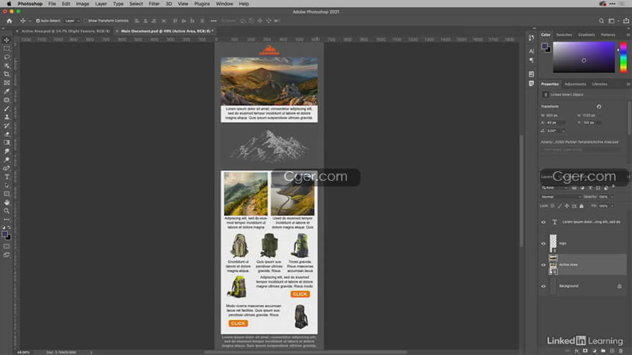Select the Move tool in the toolbar
632x355 pixels.
(7, 40)
